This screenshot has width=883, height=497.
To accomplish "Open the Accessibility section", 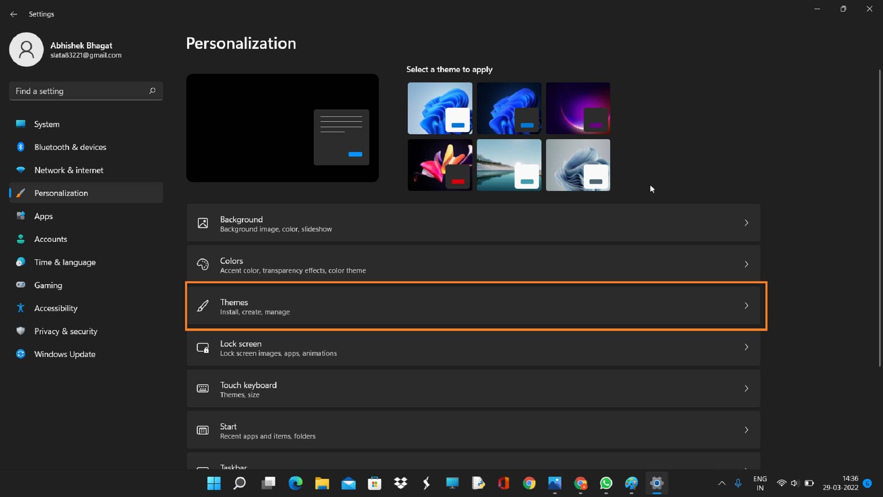I will (x=55, y=308).
